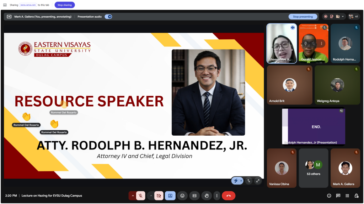Click the recording indicator icon

(325, 17)
